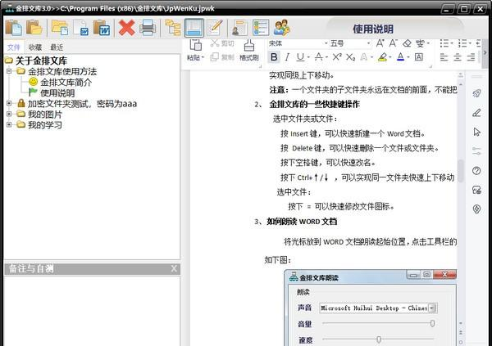Viewport: 492px width, 346px height.
Task: Close the 备注与自测 panel
Action: pyautogui.click(x=174, y=268)
